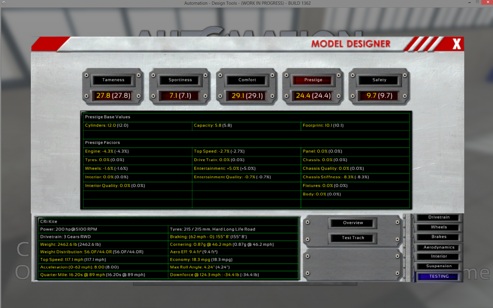Viewport: 493px width, 308px height.
Task: Click the Top Speed: 117.1 mph row
Action: point(103,259)
